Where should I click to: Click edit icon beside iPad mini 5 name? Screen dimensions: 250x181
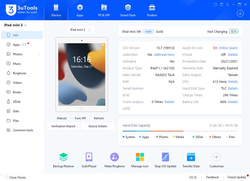[89, 30]
